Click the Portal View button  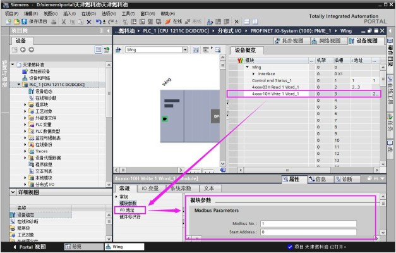point(29,247)
